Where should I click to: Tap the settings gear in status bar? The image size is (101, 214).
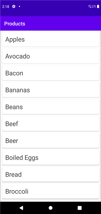(x=14, y=6)
